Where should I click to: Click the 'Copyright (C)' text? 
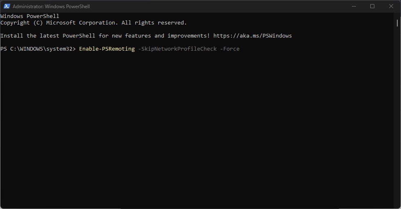[x=21, y=23]
